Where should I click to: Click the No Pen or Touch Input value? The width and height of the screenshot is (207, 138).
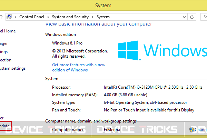(x=149, y=110)
